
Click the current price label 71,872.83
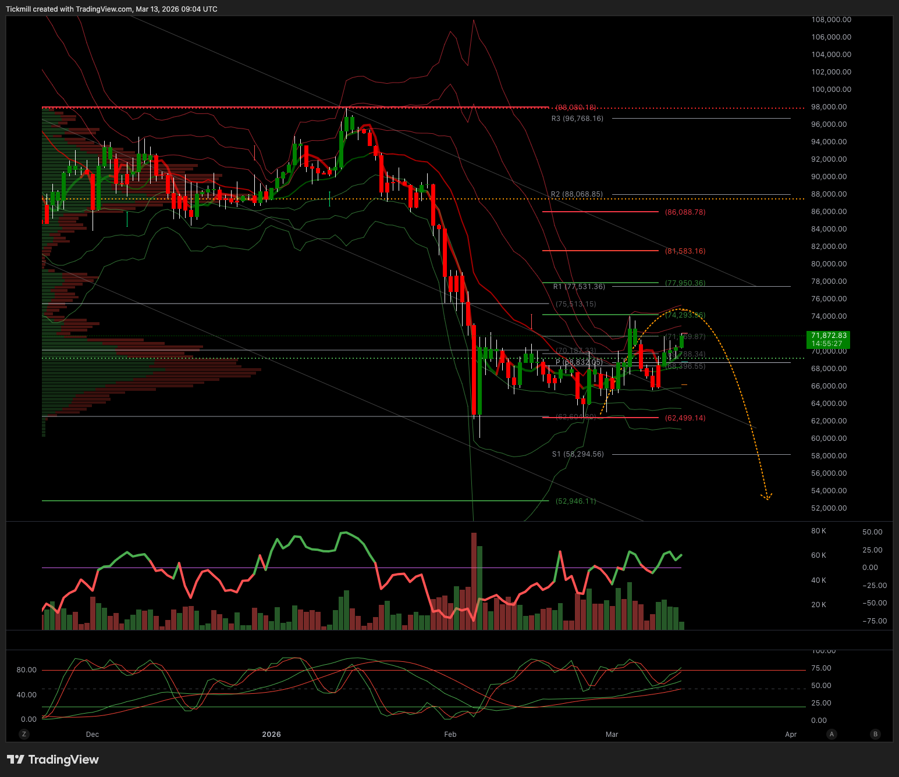point(829,340)
